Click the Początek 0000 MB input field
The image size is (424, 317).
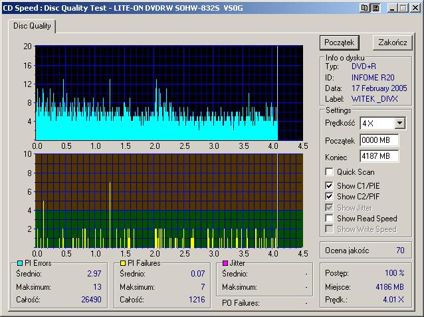click(x=379, y=140)
